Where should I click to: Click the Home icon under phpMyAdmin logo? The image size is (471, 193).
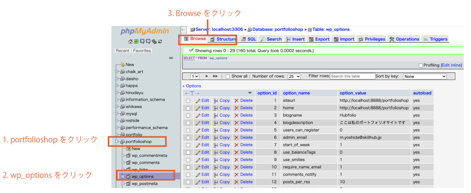pos(130,41)
